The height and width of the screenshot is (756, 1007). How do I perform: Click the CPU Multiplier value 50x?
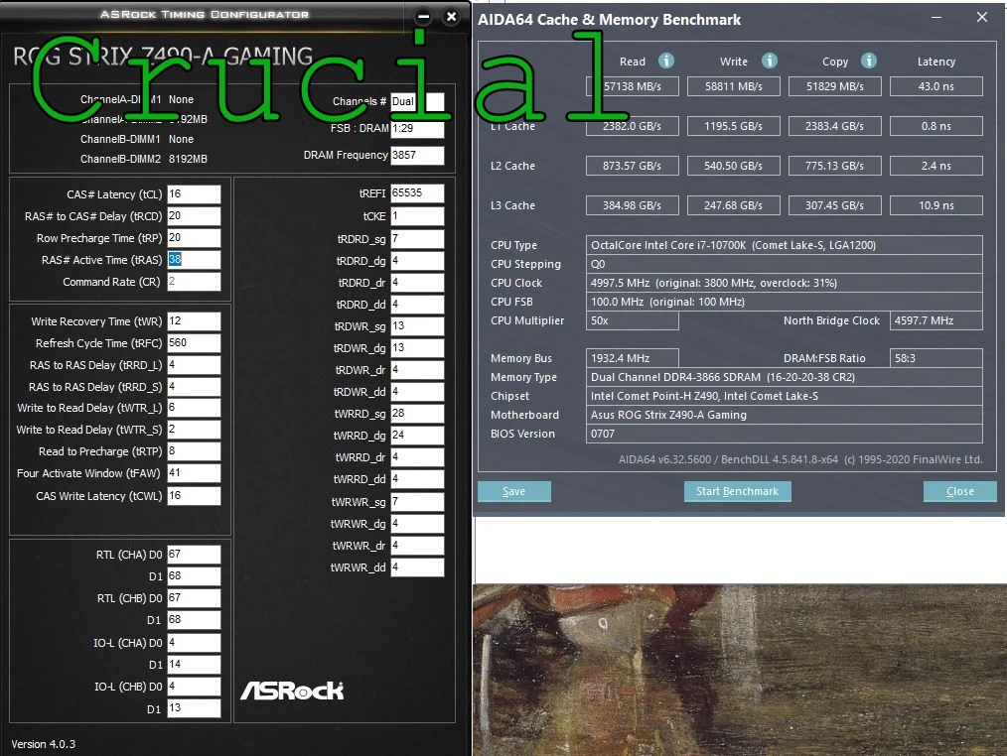coord(632,320)
